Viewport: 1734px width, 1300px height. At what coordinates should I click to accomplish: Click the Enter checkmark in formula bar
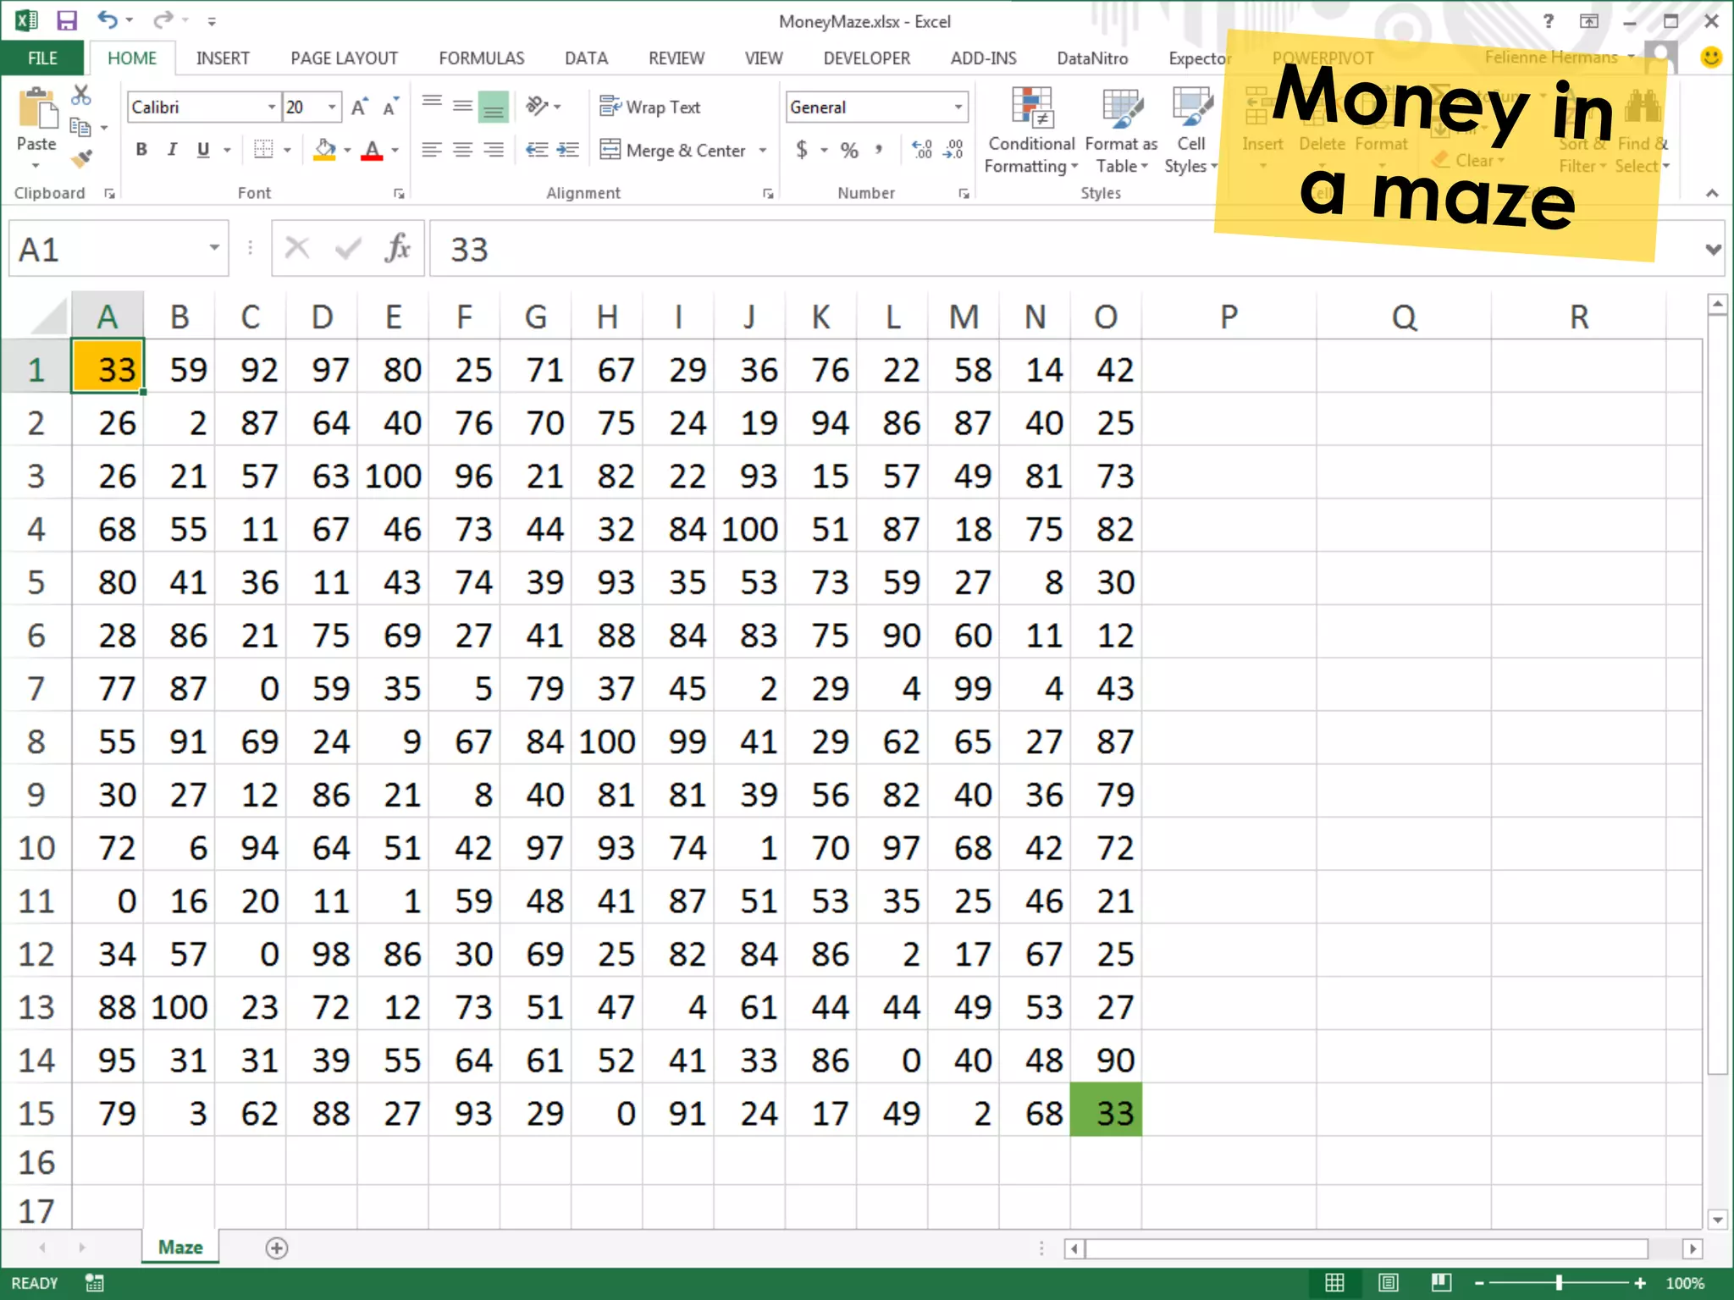[x=348, y=248]
